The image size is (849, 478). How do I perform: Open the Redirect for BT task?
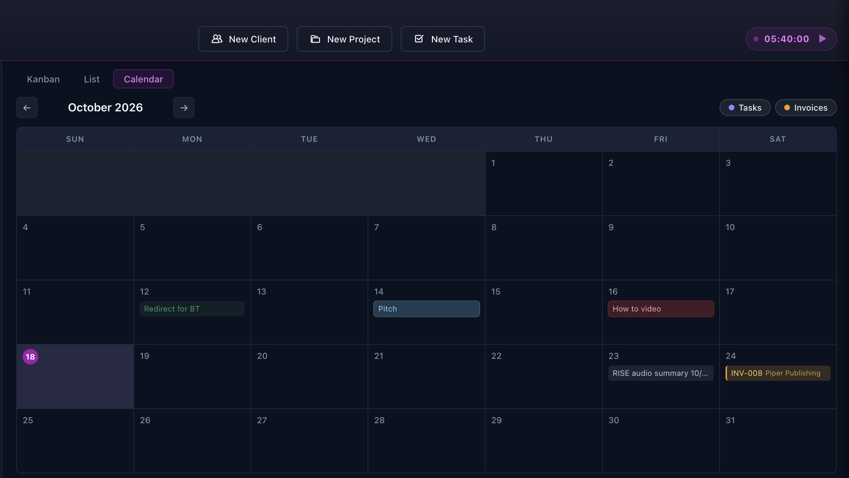(x=192, y=309)
